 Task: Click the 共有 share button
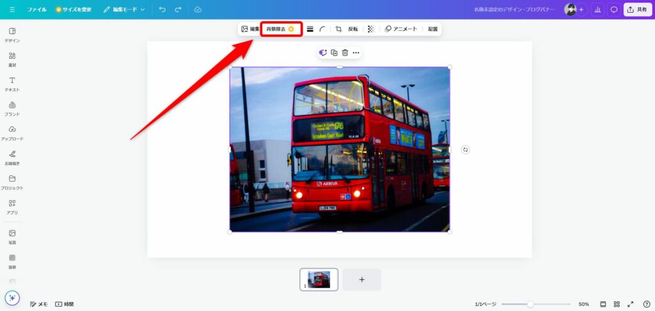click(x=637, y=10)
